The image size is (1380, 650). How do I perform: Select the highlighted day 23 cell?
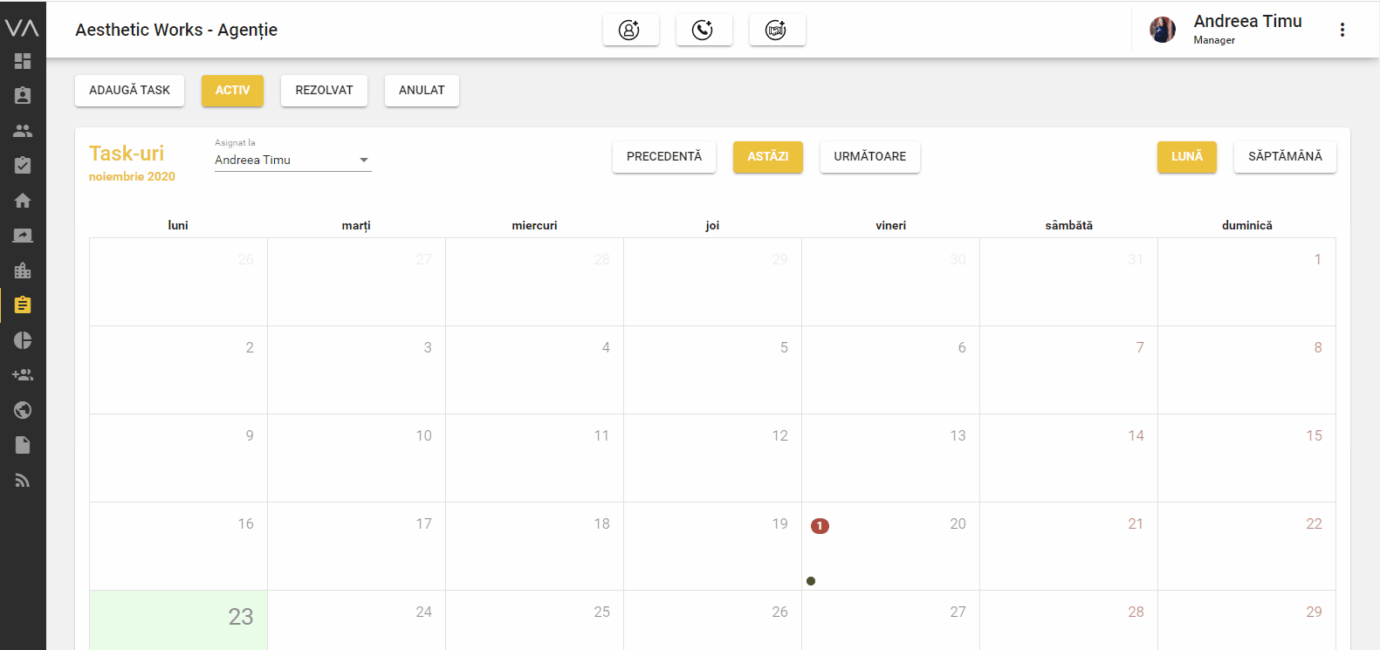pyautogui.click(x=178, y=619)
